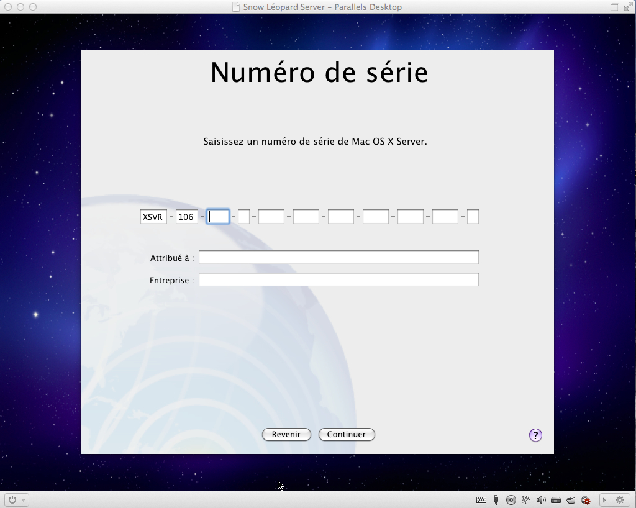
Task: Minimize the Parallels Desktop window
Action: [20, 6]
